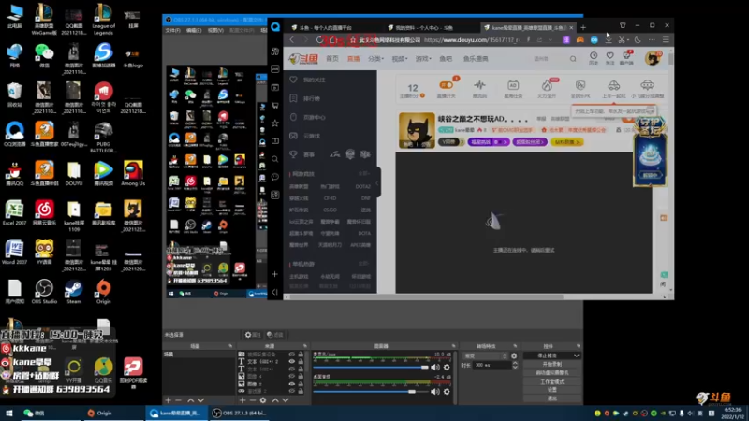Mute the first OBS mixer channel speaker
This screenshot has width=749, height=421.
(x=435, y=367)
